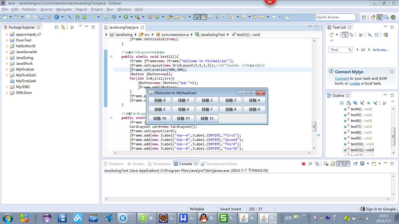The width and height of the screenshot is (399, 224).
Task: Collapse the test11 method fold marker
Action: click(111, 57)
